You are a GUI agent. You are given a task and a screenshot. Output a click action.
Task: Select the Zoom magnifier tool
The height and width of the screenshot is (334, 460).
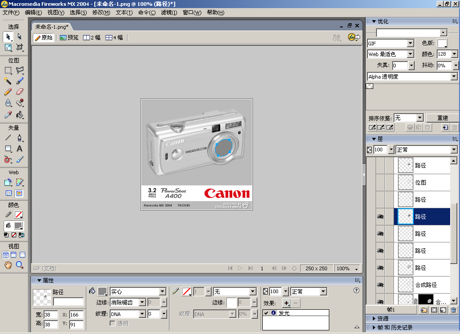click(x=19, y=265)
